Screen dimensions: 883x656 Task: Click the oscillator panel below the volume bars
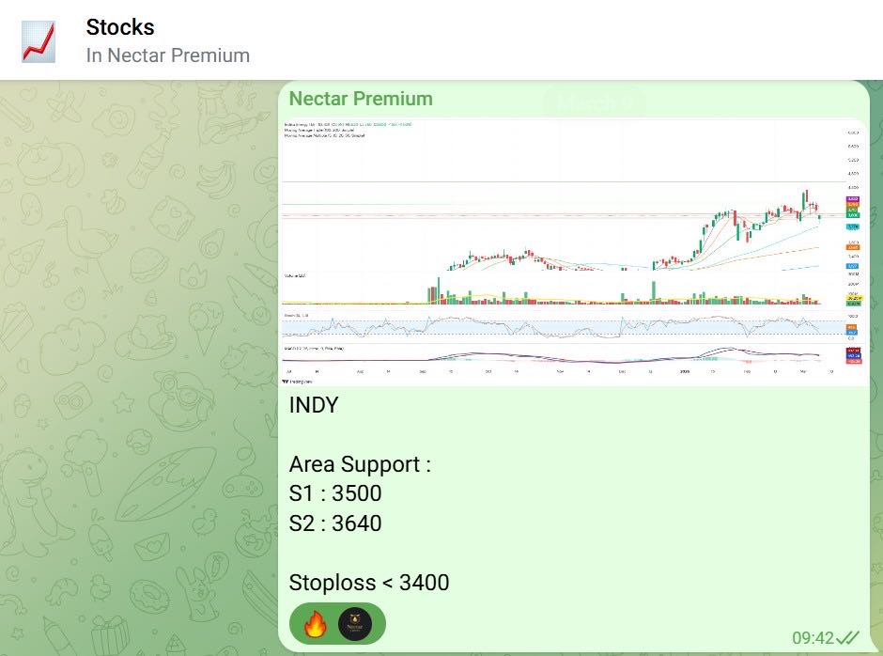pos(564,326)
